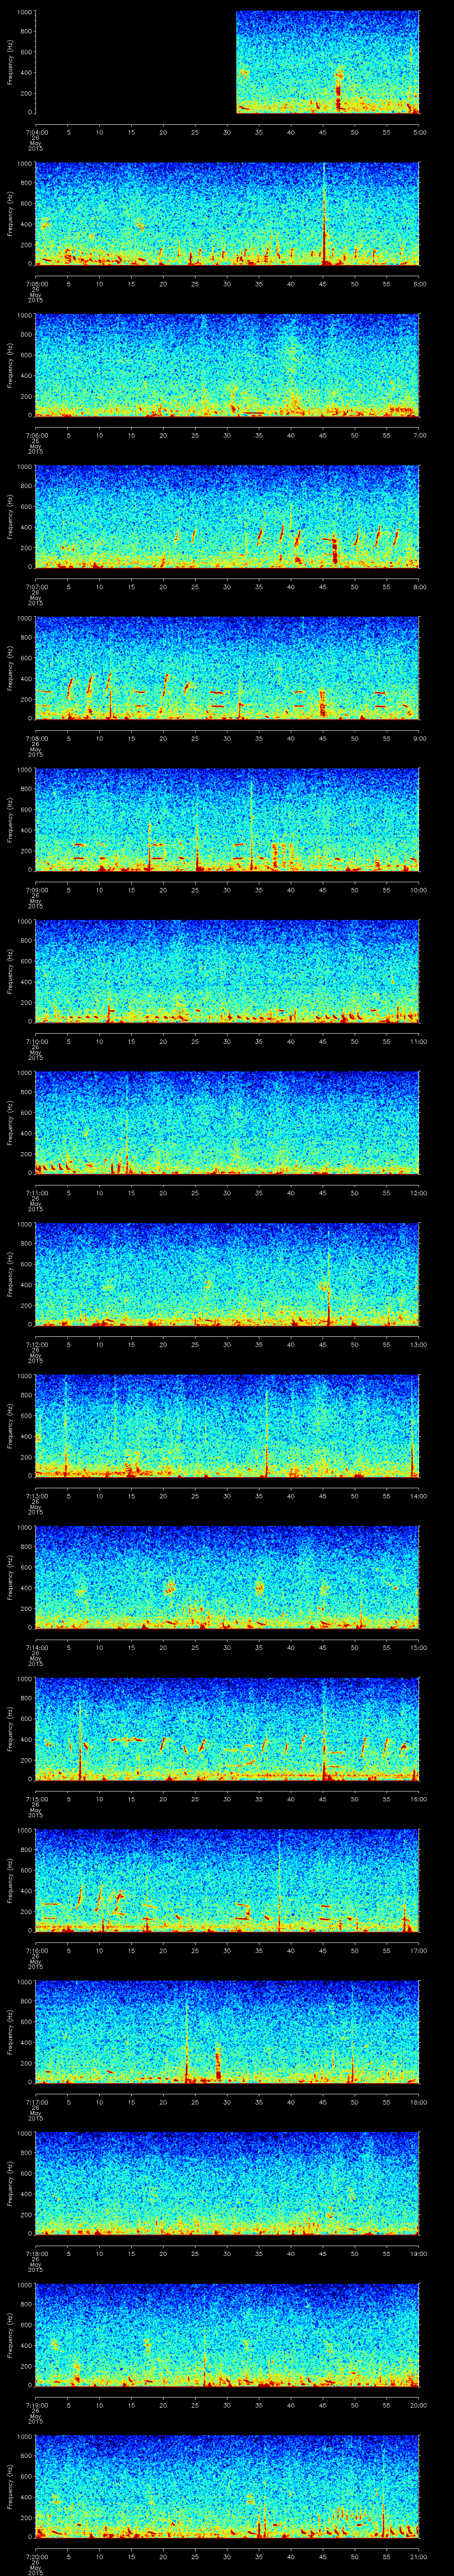Click the "18:00" end time label
Screen dimensions: 454x2576
[x=419, y=2102]
